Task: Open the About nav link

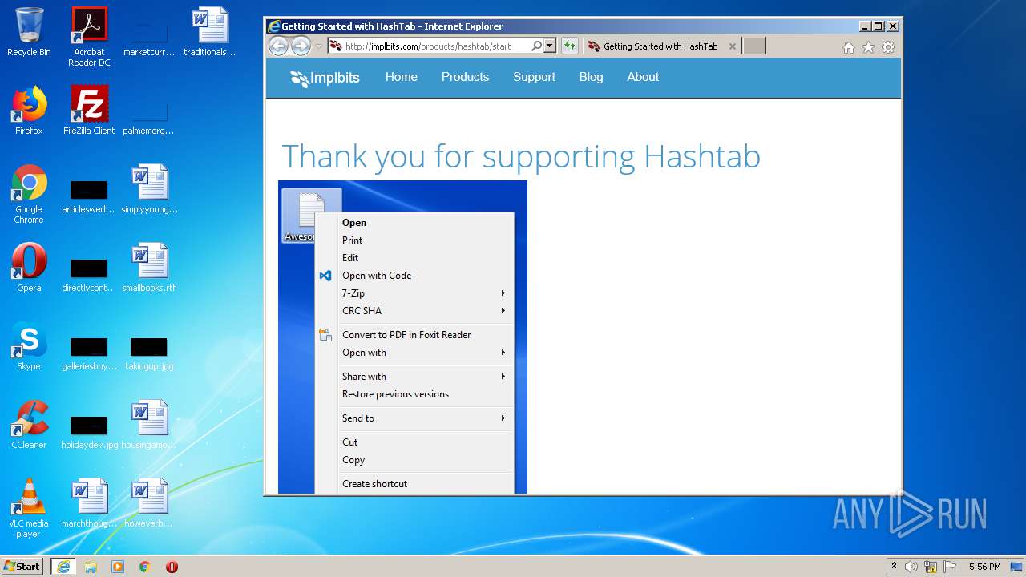Action: [643, 77]
